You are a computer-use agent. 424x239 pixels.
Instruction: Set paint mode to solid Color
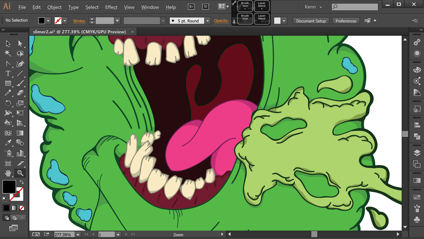click(7, 208)
